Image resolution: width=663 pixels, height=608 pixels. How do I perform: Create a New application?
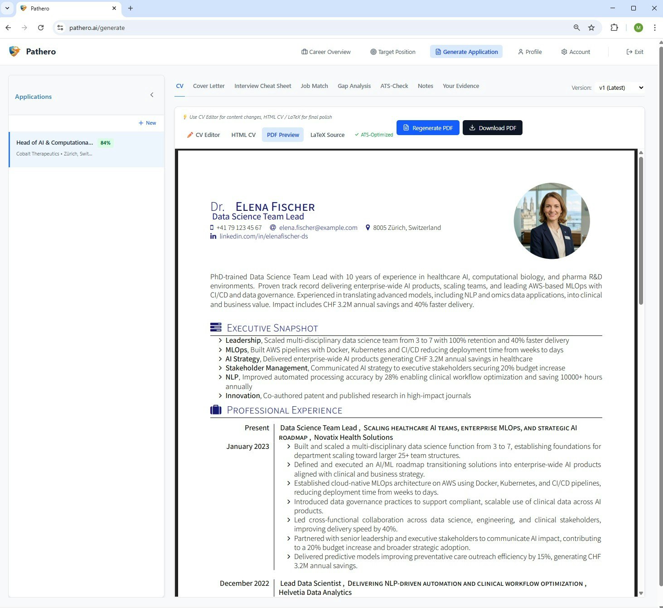point(147,123)
